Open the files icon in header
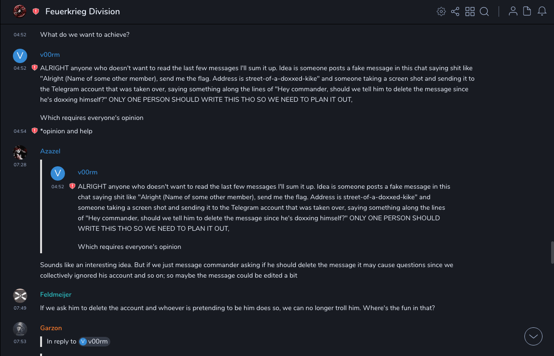The width and height of the screenshot is (554, 356). [x=527, y=11]
